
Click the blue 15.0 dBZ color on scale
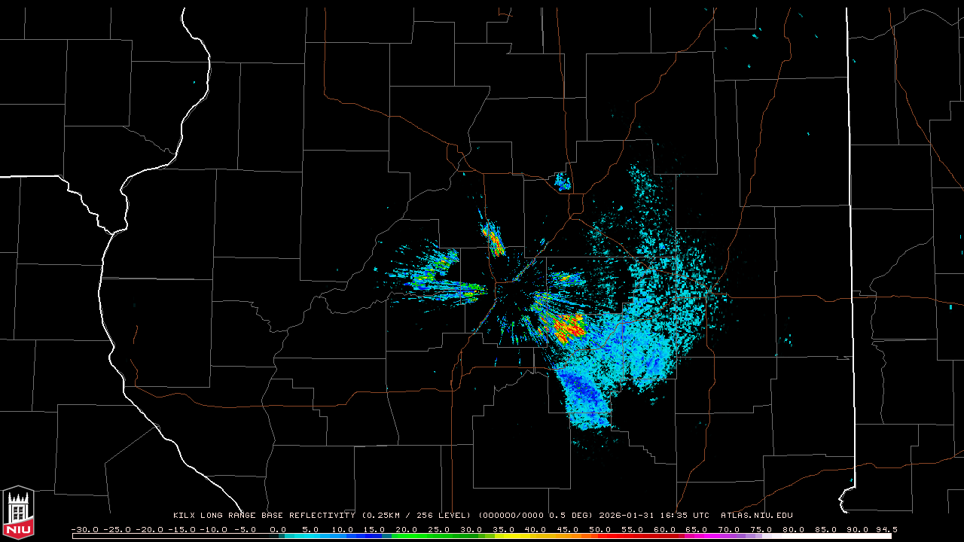[x=374, y=536]
